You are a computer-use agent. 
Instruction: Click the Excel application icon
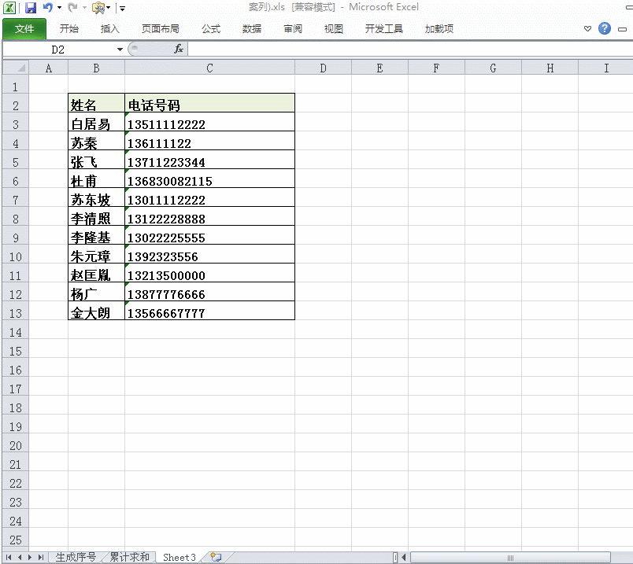pos(9,8)
